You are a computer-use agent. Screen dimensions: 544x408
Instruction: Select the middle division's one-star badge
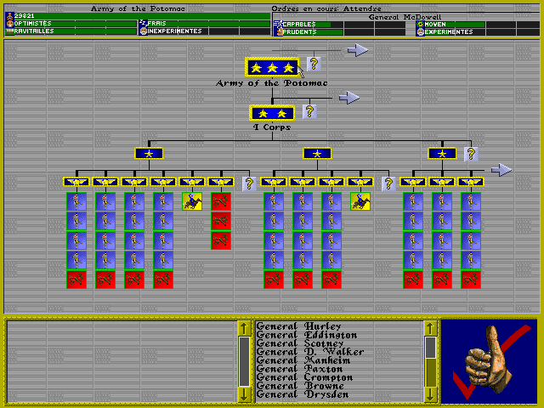[317, 153]
